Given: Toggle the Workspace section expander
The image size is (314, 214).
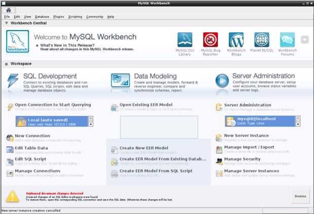Looking at the screenshot, I should [7, 64].
